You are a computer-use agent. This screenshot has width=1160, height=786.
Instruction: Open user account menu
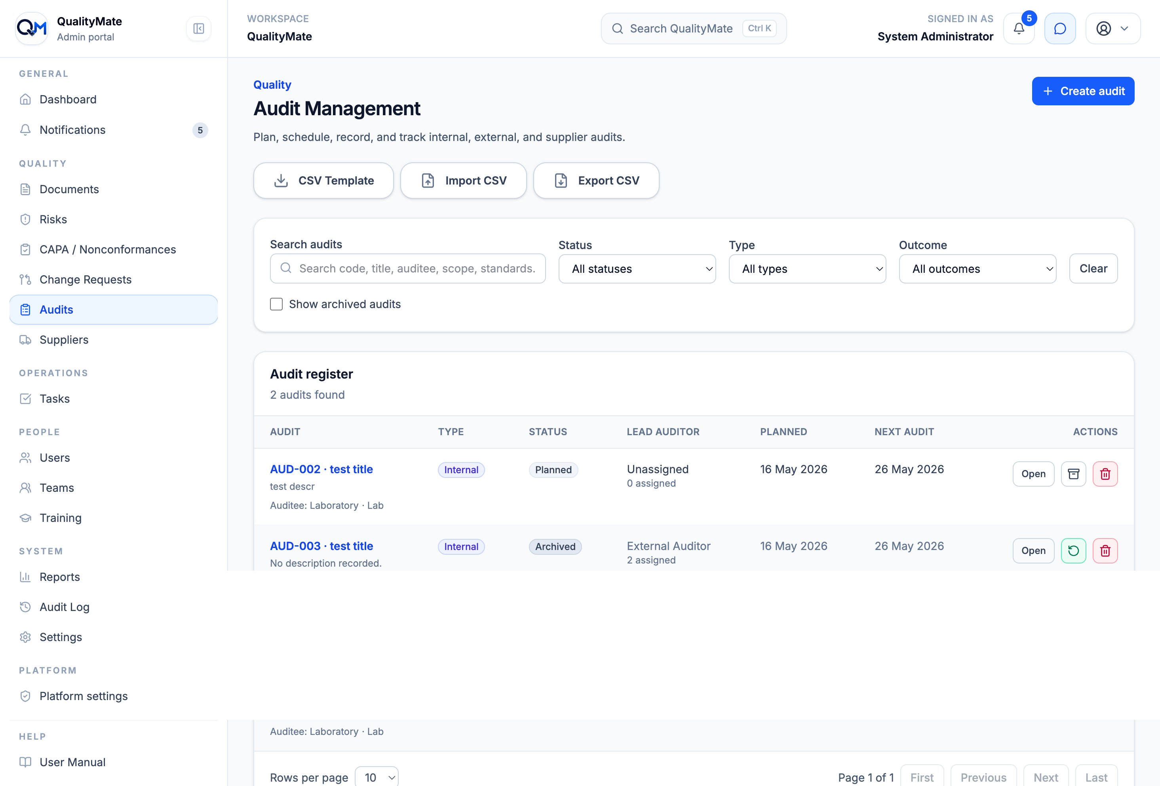[1112, 29]
